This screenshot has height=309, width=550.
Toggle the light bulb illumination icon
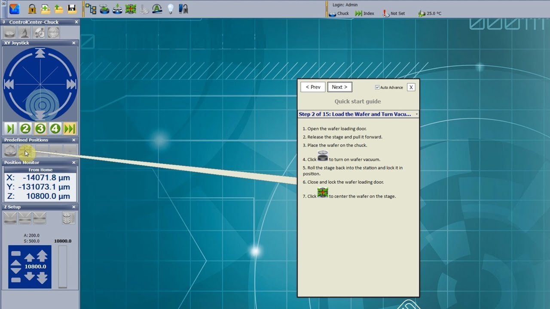coord(171,8)
